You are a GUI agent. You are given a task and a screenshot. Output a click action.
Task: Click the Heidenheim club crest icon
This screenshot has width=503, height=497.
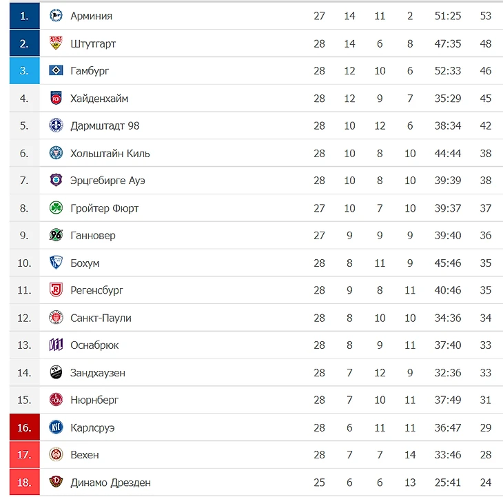tap(56, 98)
